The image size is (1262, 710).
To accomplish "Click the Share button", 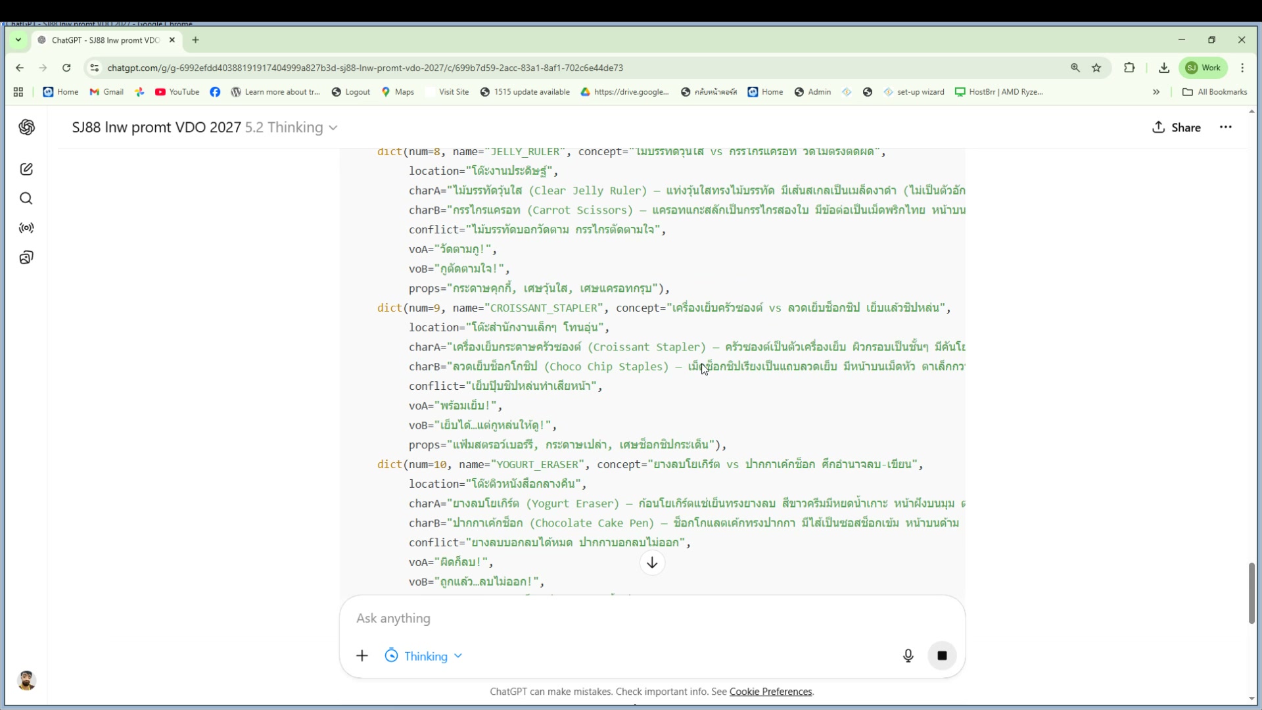I will (x=1177, y=128).
